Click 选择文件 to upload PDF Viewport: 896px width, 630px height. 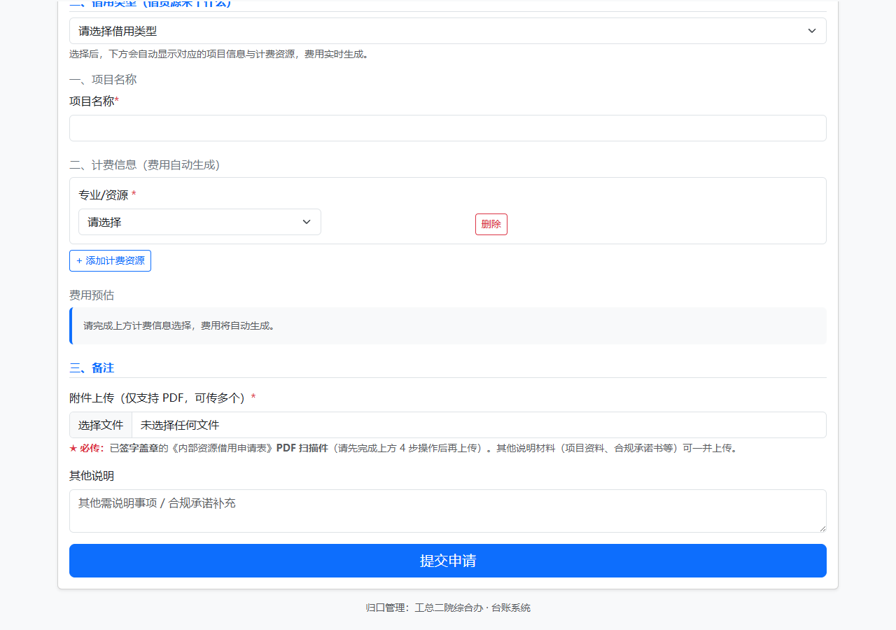(x=101, y=425)
